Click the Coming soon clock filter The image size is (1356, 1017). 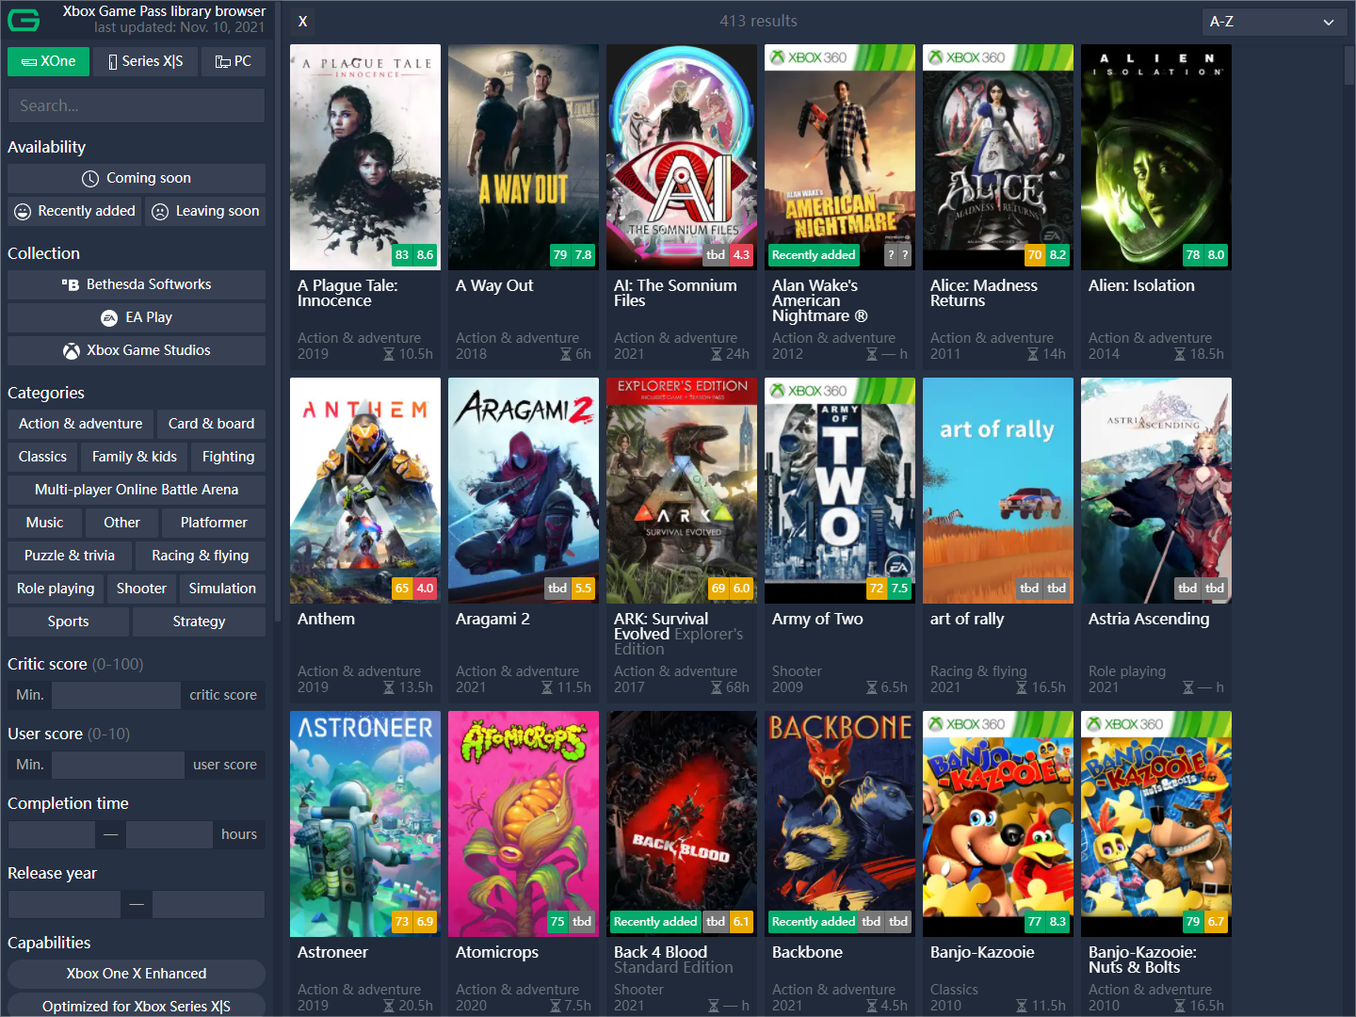coord(136,178)
